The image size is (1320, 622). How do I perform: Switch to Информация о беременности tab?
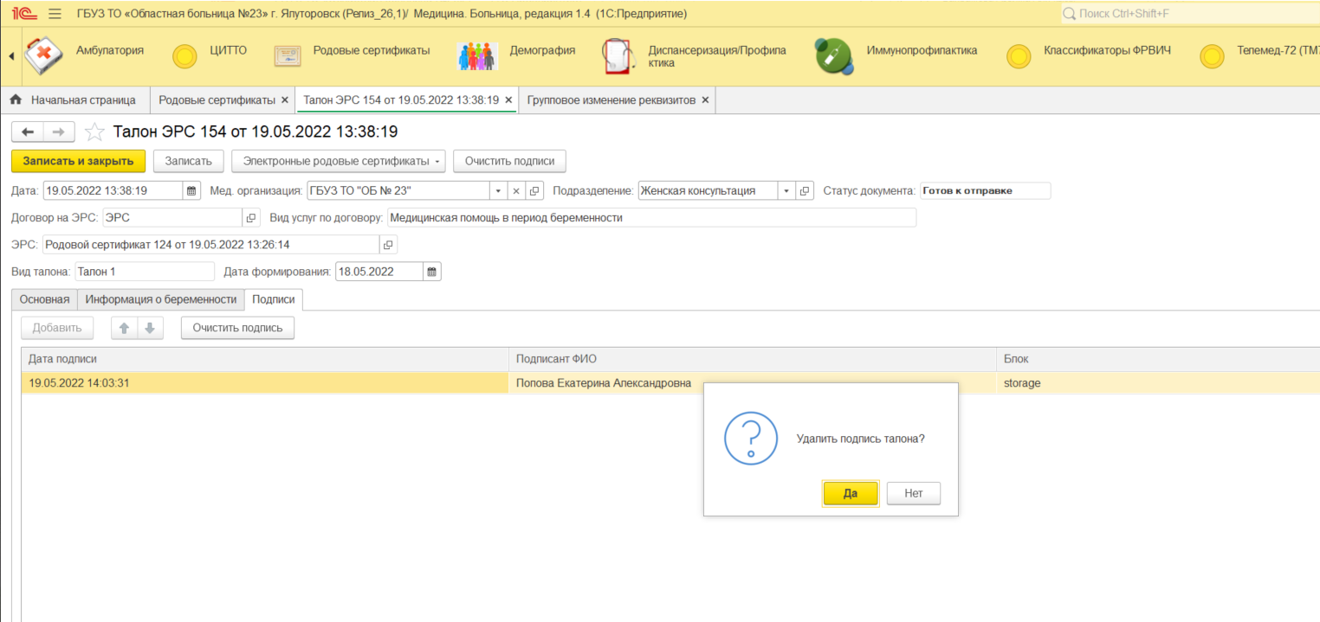click(161, 299)
